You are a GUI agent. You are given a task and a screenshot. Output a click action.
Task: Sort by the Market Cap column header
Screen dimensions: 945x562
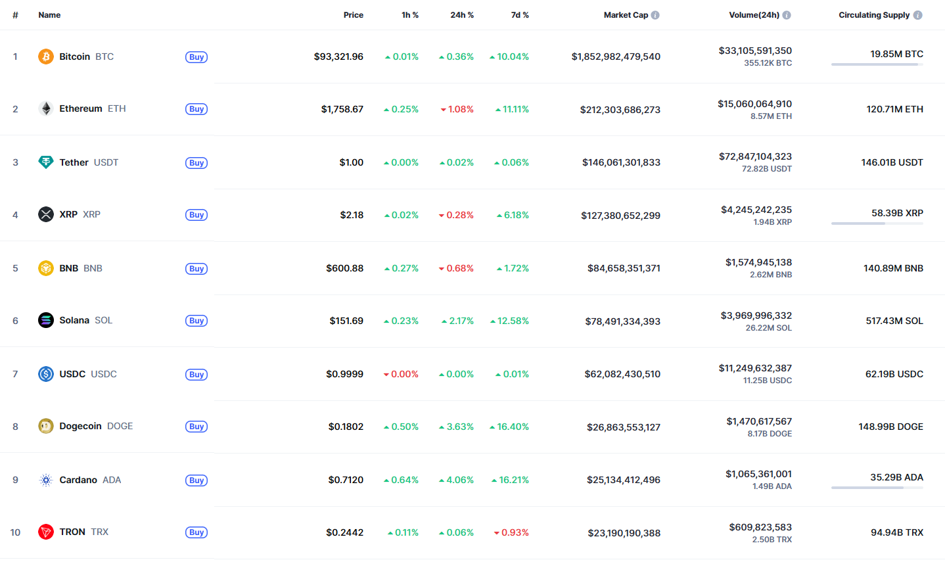coord(626,15)
